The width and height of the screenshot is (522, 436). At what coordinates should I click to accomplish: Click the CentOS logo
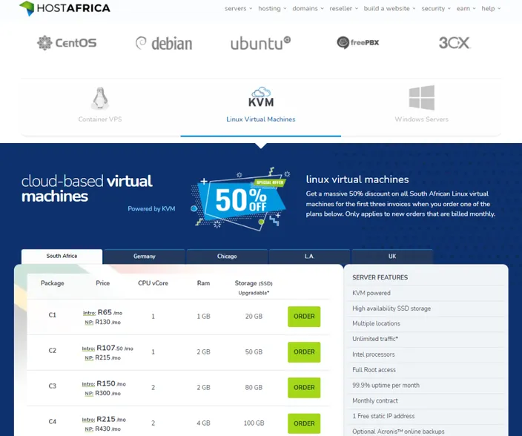(x=67, y=42)
